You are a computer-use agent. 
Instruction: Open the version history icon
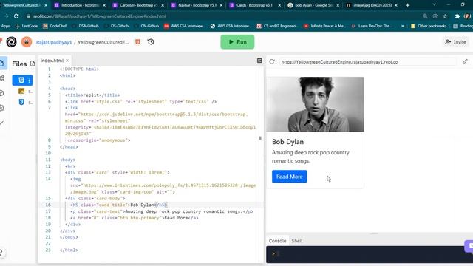click(151, 42)
